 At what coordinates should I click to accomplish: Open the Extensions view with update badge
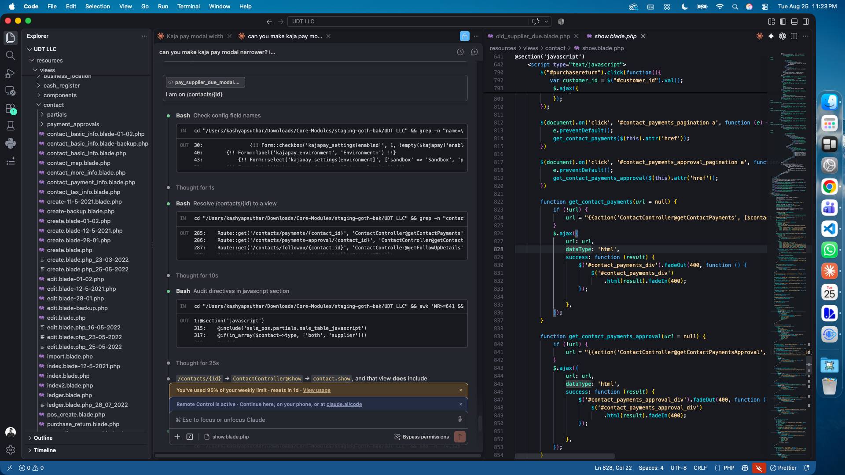coord(10,109)
